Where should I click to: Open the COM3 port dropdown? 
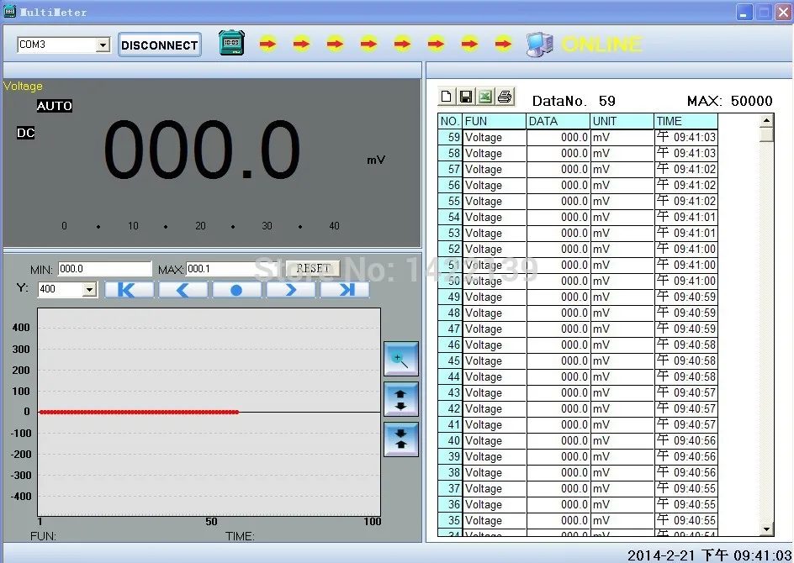click(103, 45)
